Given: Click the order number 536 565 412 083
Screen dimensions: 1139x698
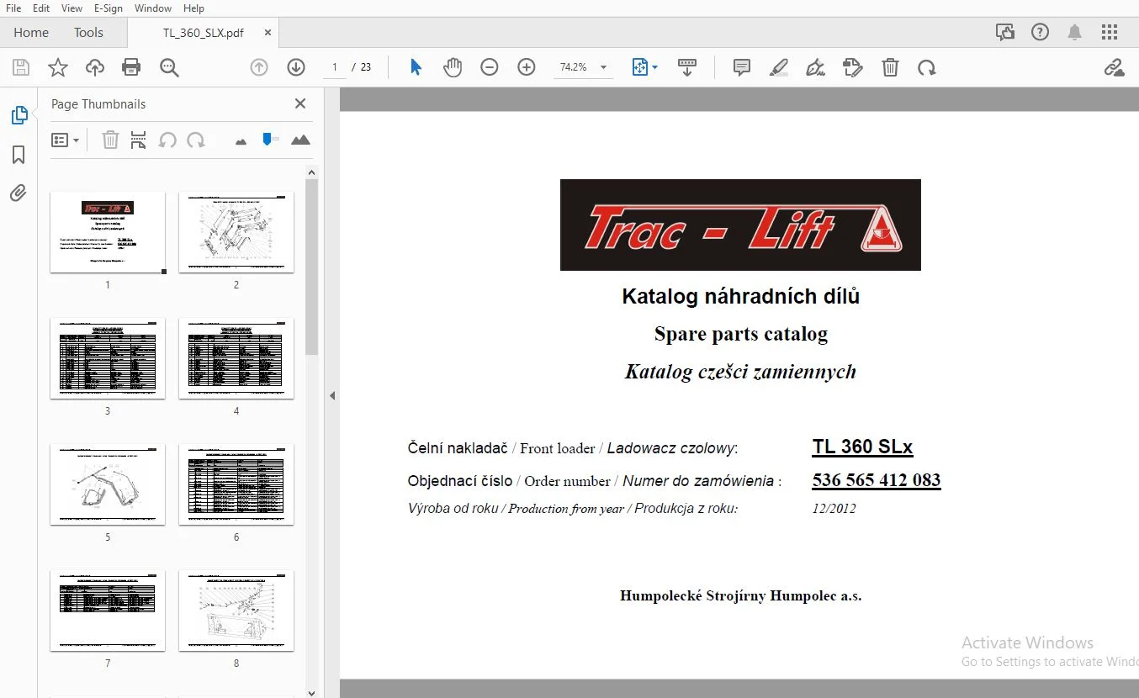Looking at the screenshot, I should [877, 480].
